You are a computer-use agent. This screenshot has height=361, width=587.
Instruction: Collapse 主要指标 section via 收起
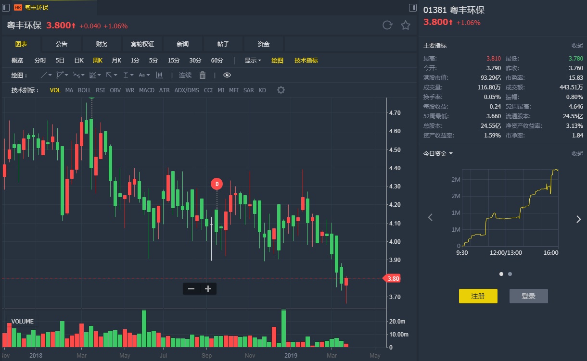577,45
